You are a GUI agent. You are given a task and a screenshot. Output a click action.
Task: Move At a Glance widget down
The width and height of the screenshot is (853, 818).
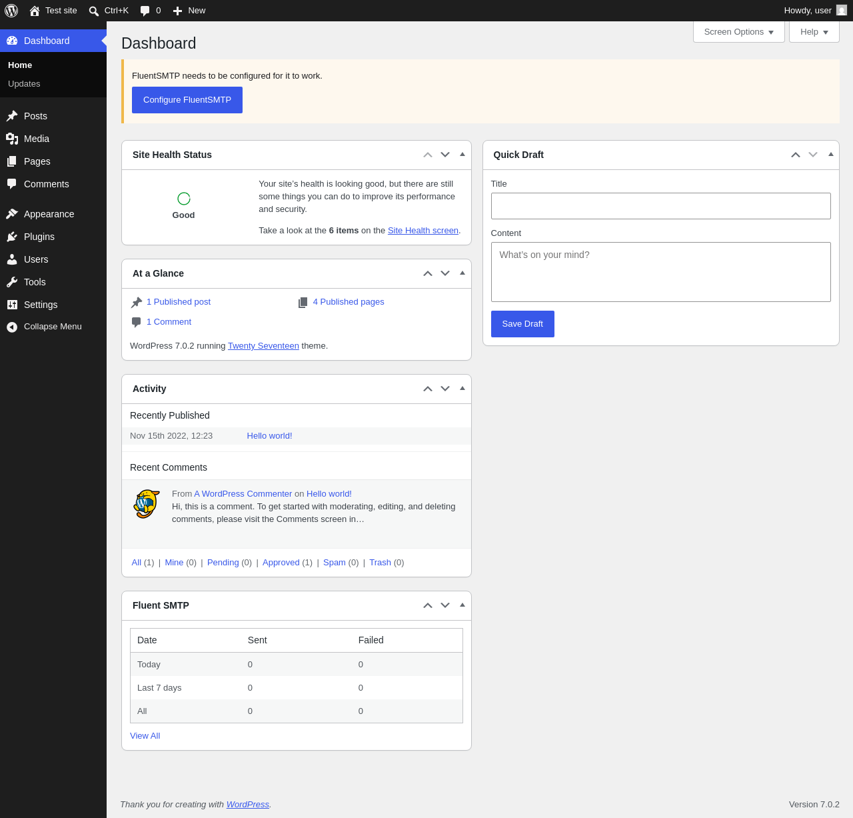point(445,273)
